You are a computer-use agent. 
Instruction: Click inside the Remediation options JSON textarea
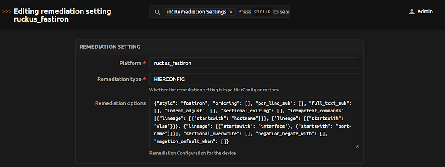[x=254, y=122]
